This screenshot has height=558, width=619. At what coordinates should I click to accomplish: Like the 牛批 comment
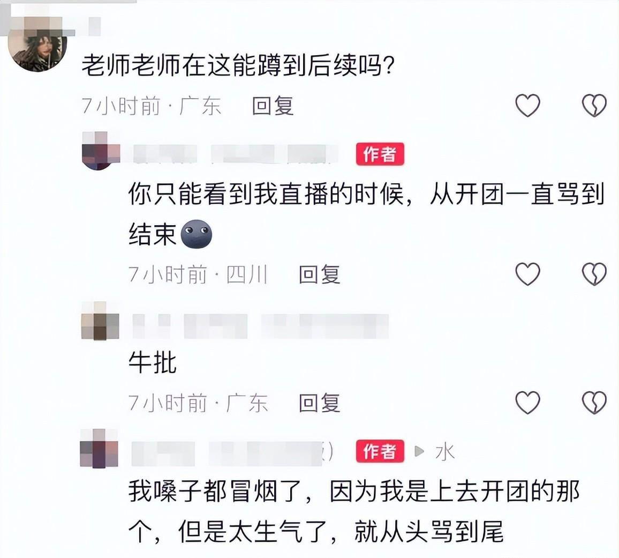(528, 403)
